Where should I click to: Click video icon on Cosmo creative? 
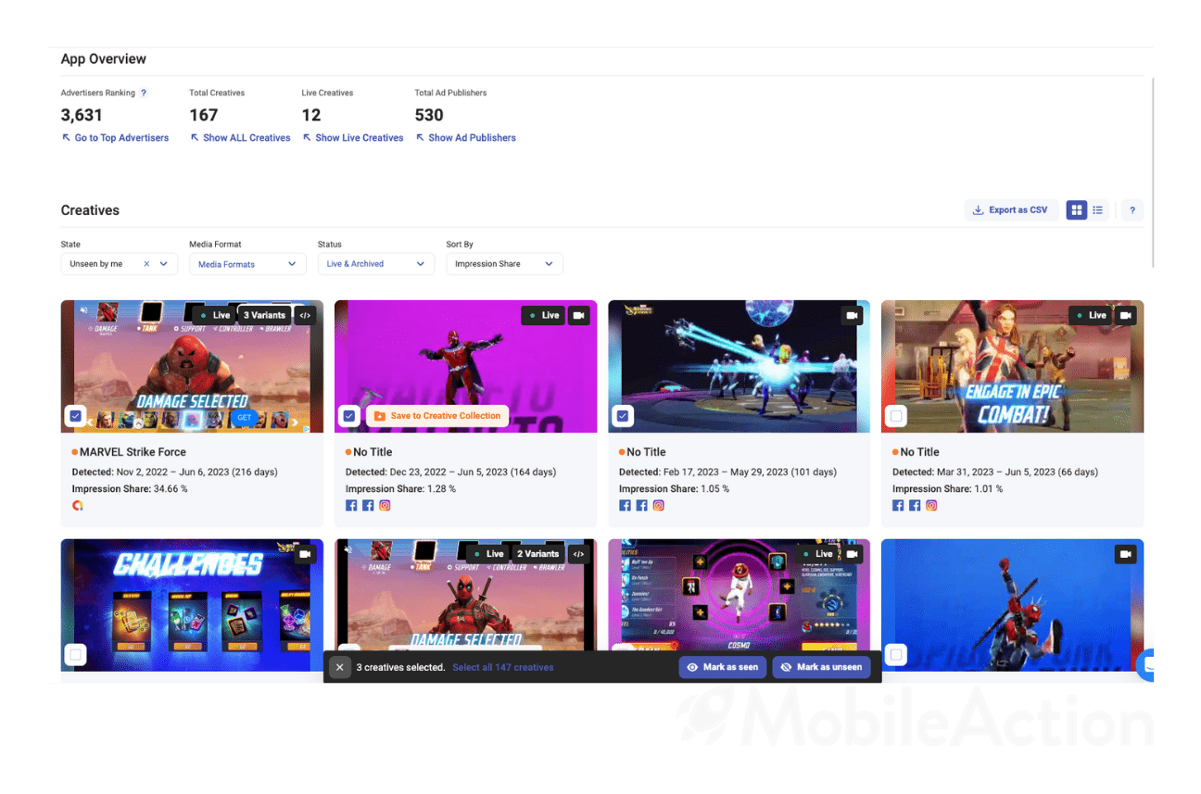(853, 554)
